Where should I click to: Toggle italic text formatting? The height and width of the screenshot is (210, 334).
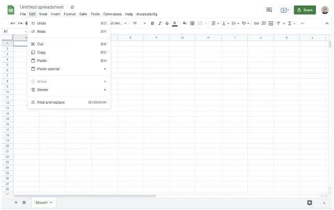pyautogui.click(x=160, y=23)
